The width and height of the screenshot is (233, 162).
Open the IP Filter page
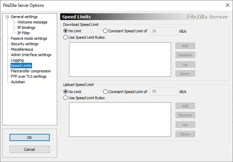(x=24, y=33)
